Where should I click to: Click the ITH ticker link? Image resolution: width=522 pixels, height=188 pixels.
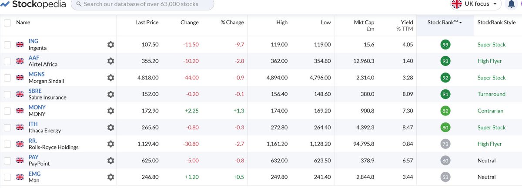coord(33,124)
